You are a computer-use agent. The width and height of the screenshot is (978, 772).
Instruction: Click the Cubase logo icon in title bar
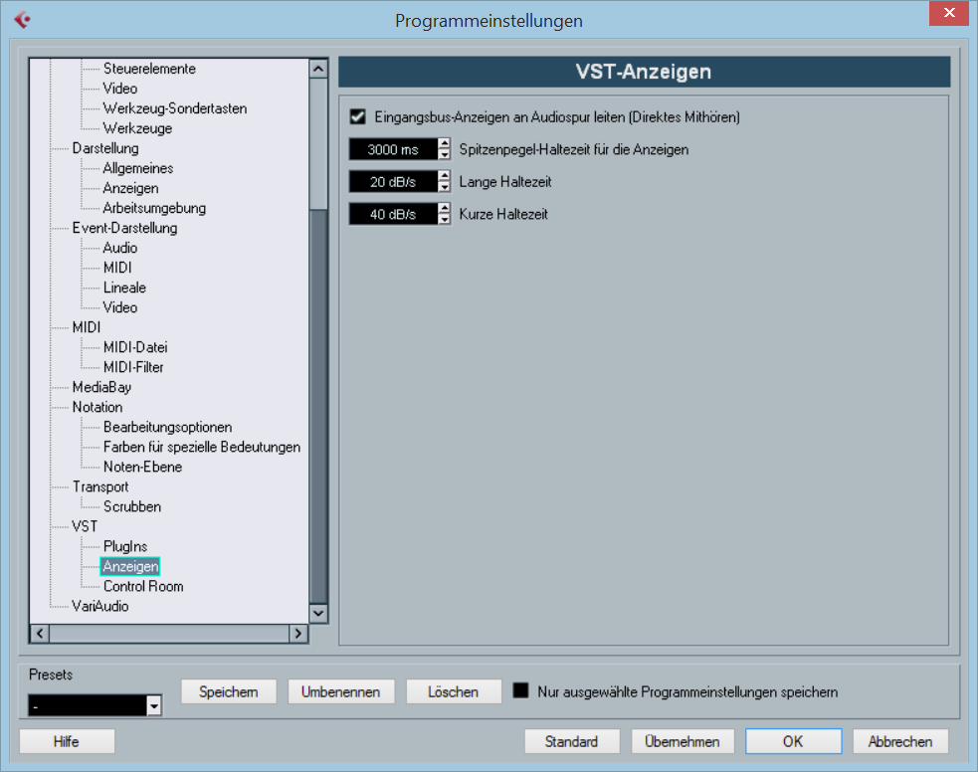[x=23, y=19]
